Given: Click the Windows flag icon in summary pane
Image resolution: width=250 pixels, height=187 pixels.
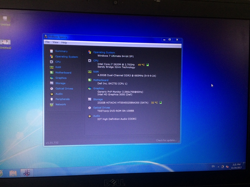Looking at the screenshot, I should tap(90, 52).
